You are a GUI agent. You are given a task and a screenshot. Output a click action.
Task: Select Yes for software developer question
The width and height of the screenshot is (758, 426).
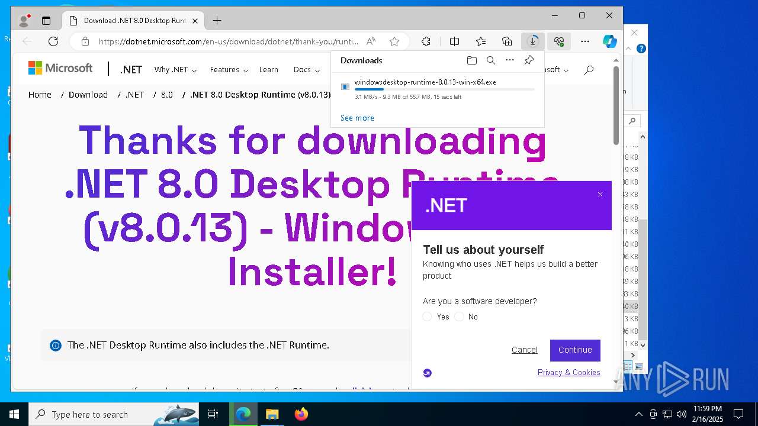point(427,317)
